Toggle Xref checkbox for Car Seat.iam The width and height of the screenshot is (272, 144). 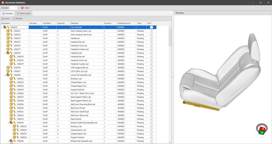pyautogui.click(x=151, y=27)
